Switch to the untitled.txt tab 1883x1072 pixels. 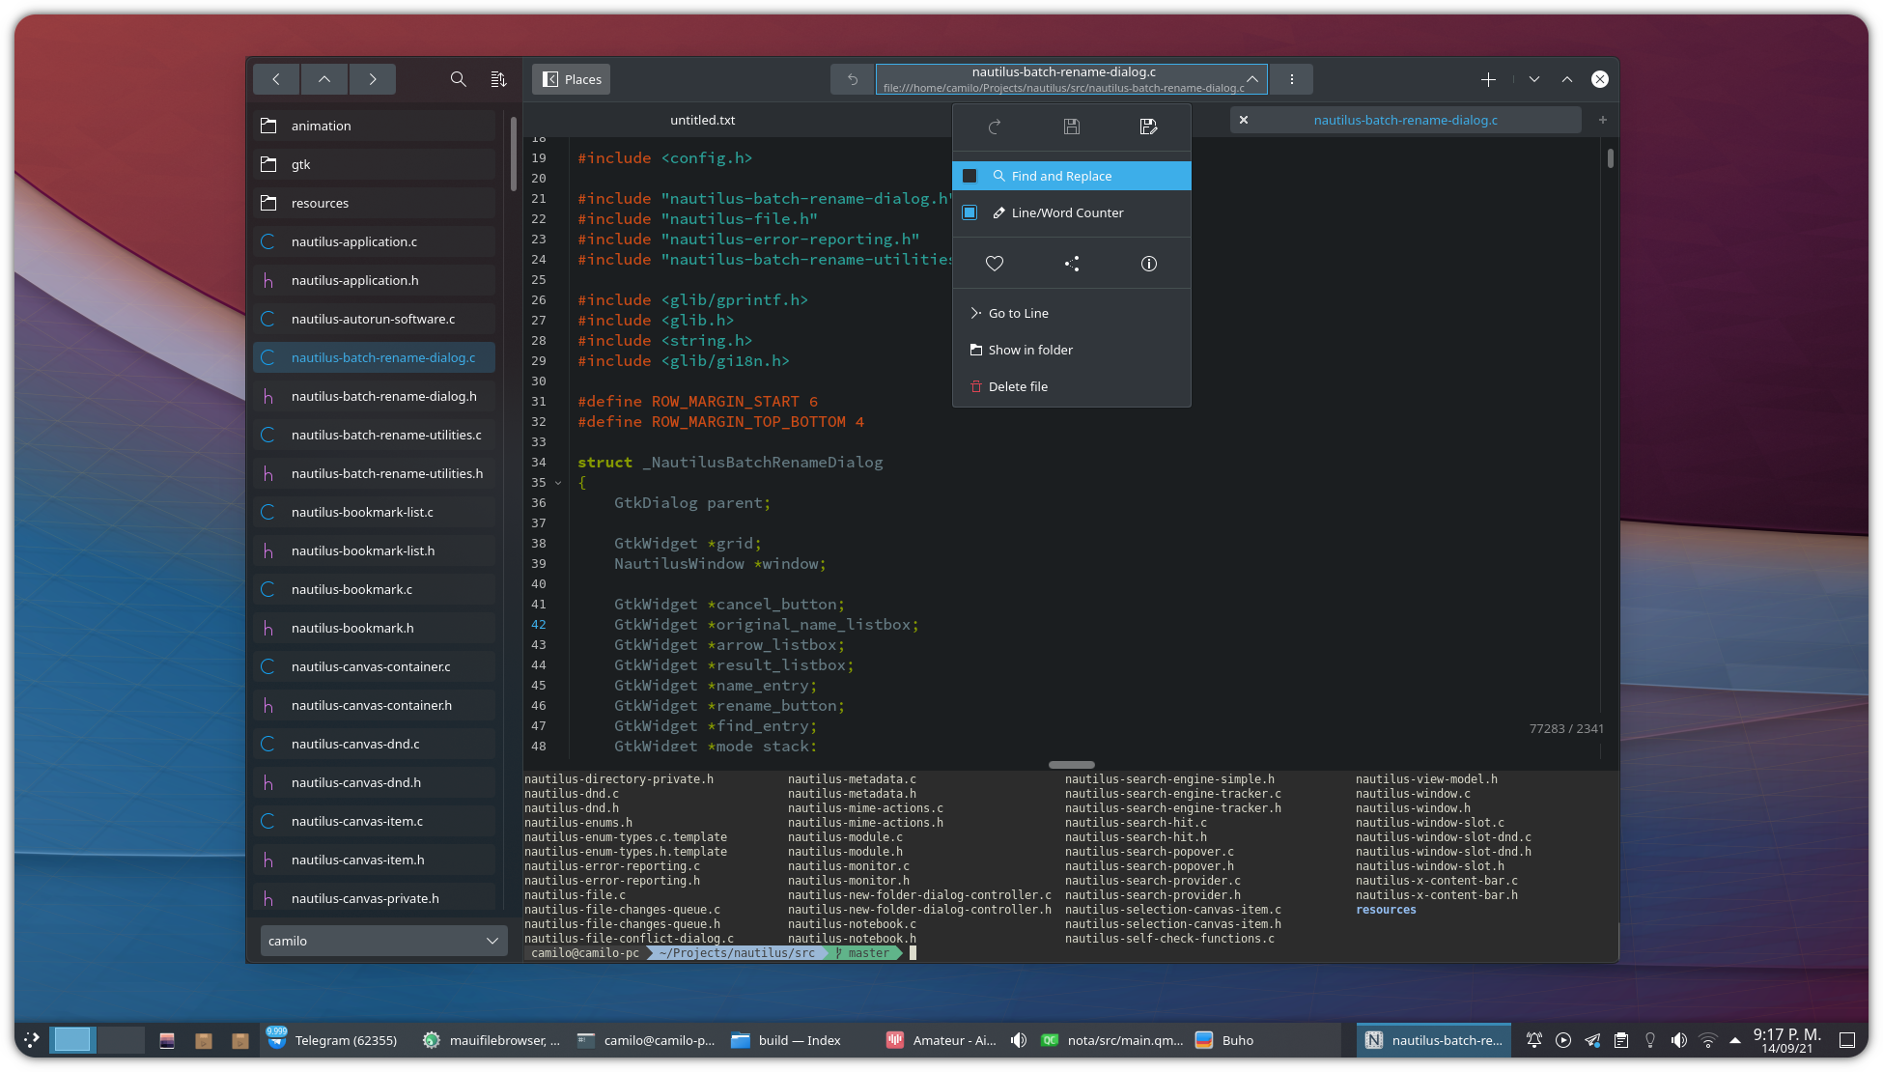(703, 120)
